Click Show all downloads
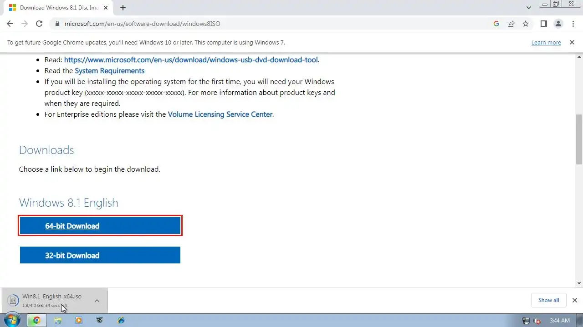Screen dimensions: 583x327 pos(548,300)
